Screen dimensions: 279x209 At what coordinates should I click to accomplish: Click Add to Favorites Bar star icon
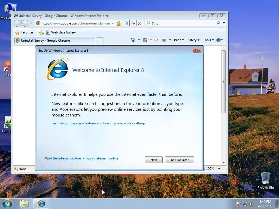click(x=41, y=32)
